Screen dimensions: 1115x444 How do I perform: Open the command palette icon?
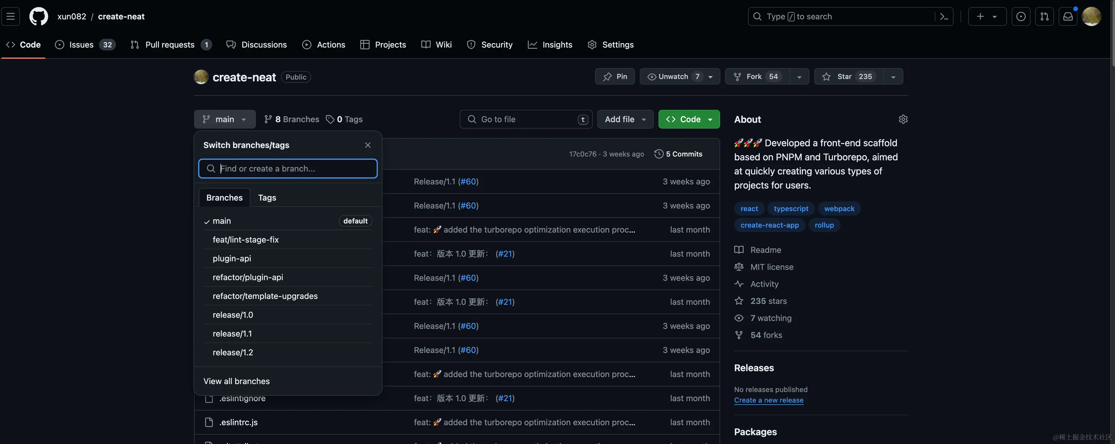point(944,17)
